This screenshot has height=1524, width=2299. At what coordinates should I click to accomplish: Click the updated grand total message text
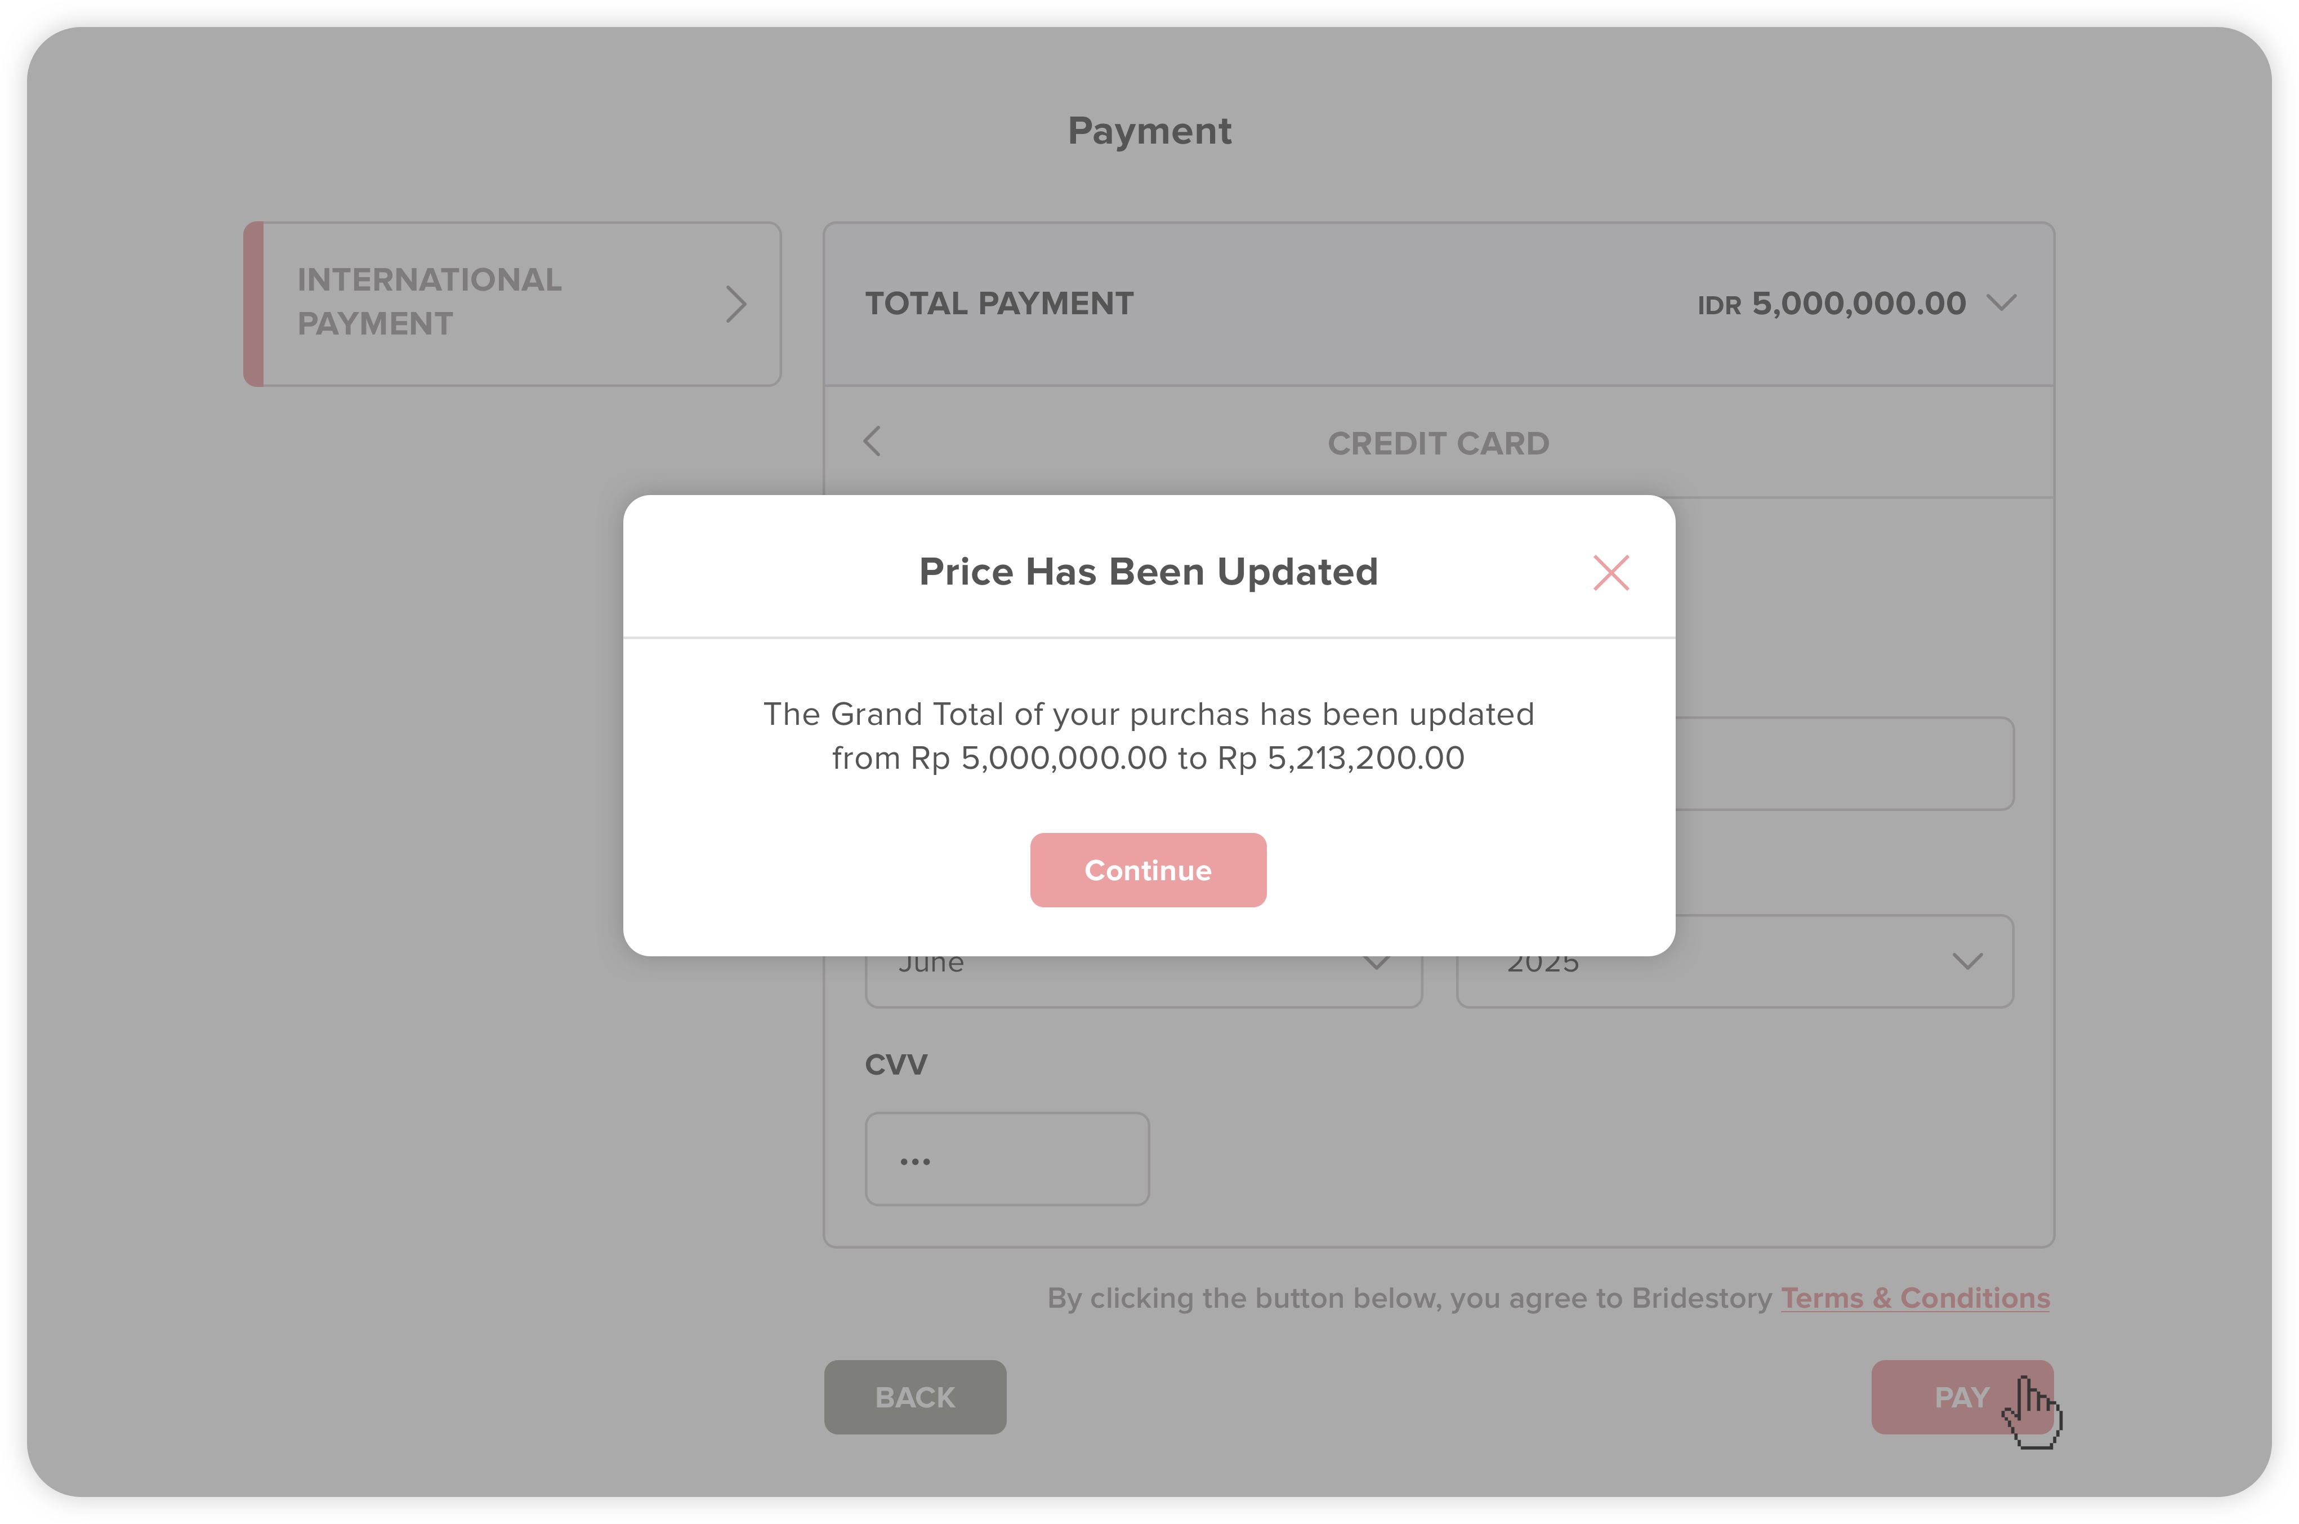point(1148,736)
